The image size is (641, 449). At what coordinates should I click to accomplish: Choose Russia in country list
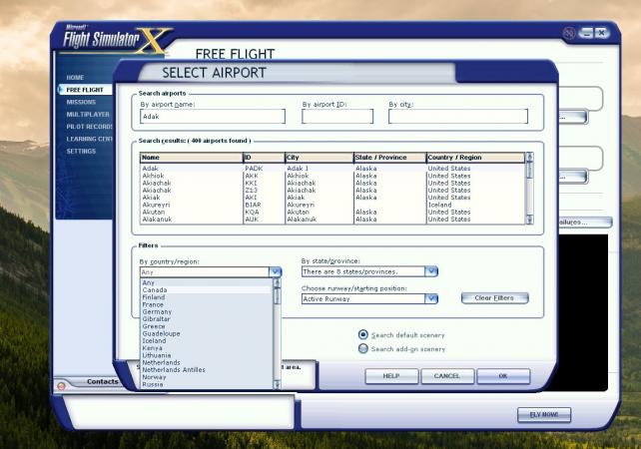(207, 384)
